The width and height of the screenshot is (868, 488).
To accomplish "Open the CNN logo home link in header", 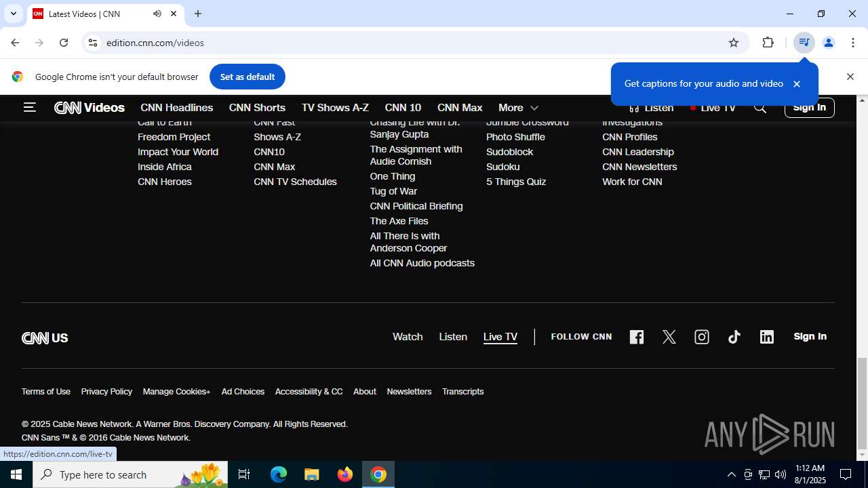I will 68,108.
